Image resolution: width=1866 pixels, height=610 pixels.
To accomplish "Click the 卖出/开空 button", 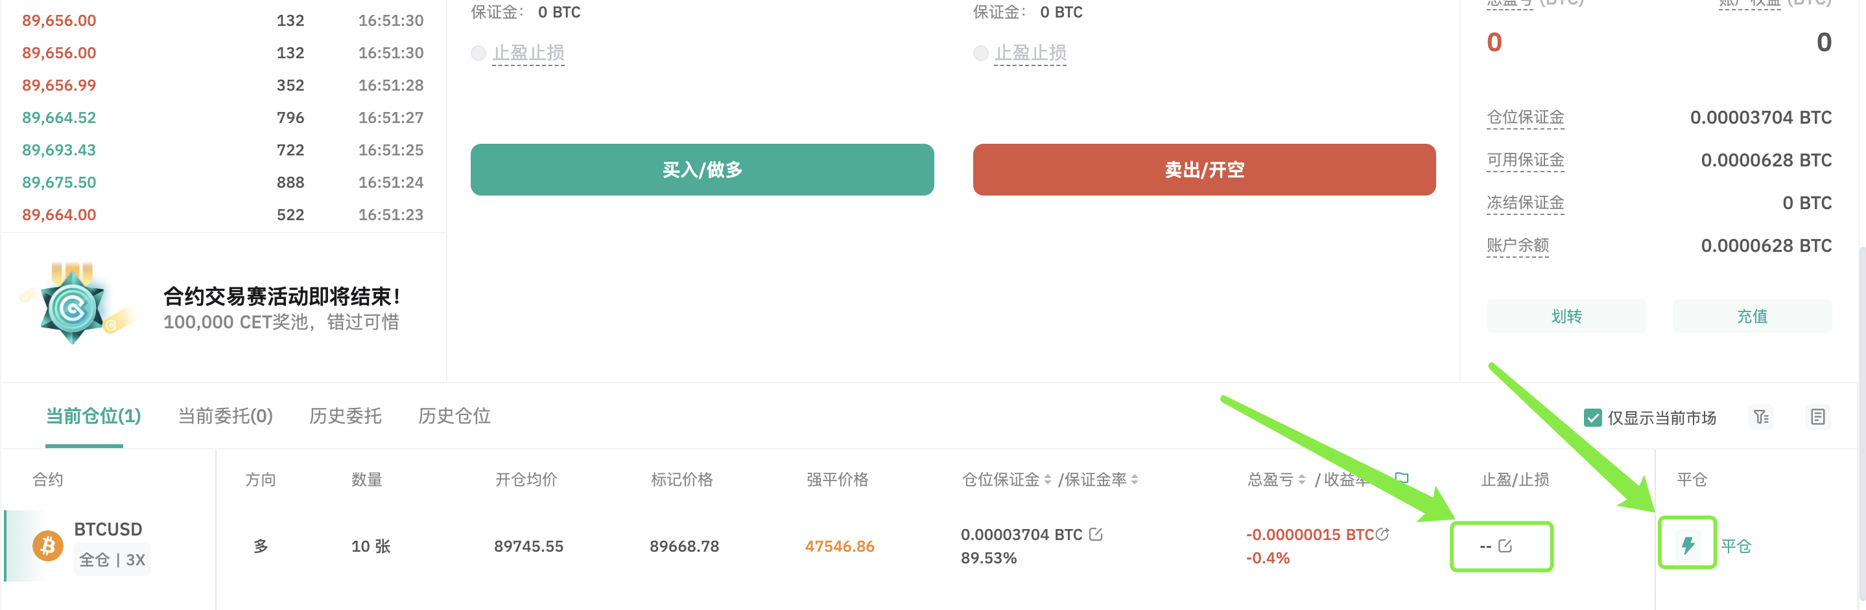I will click(x=1204, y=169).
